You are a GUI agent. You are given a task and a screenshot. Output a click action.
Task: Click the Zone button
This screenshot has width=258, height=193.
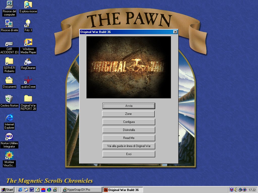[x=128, y=114]
